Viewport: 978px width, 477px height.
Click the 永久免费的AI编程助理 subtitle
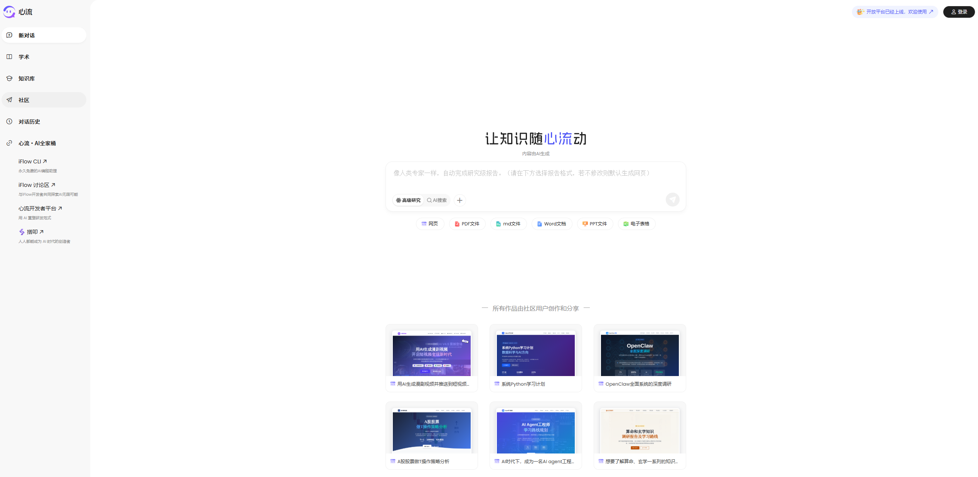(38, 171)
